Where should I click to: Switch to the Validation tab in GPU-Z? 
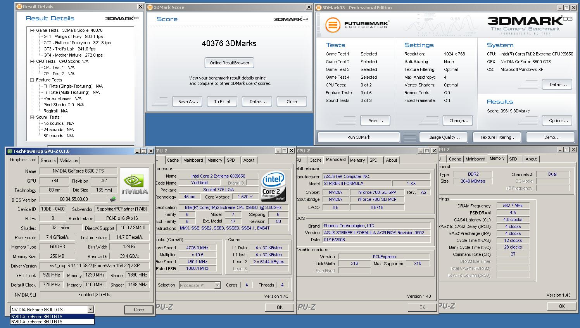pyautogui.click(x=69, y=161)
